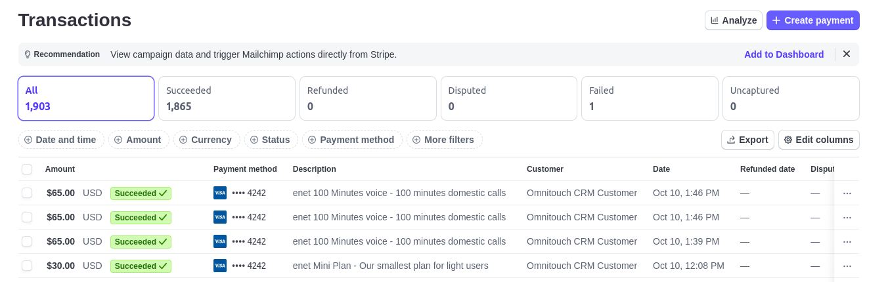Viewport: 888px width, 282px height.
Task: Click the recommendation lightbulb icon
Action: point(28,54)
